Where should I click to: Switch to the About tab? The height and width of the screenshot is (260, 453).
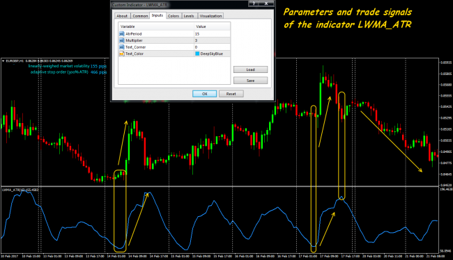point(122,16)
